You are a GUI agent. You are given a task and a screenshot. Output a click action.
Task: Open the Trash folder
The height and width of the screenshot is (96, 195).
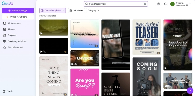point(10,91)
